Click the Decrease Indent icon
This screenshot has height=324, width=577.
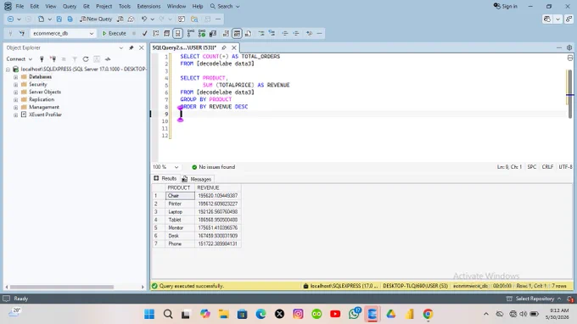(285, 33)
